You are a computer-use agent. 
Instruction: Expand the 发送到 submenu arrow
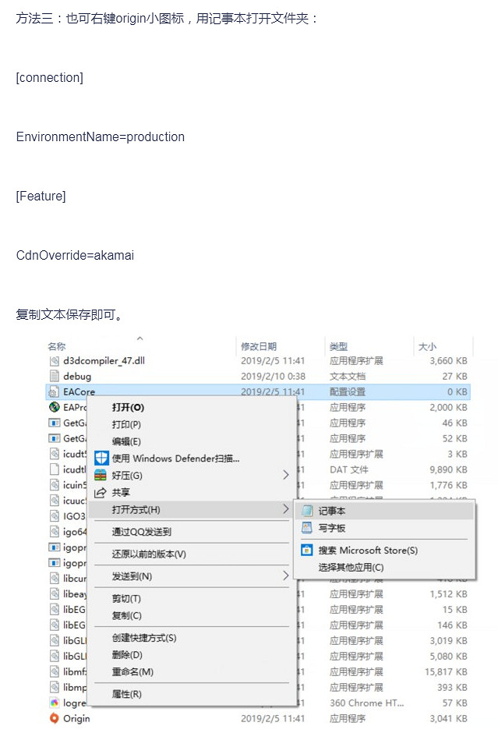tap(285, 576)
